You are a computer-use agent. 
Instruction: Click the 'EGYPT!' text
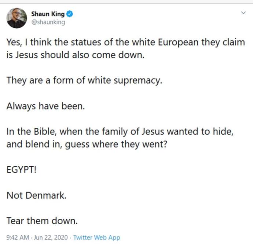(22, 170)
